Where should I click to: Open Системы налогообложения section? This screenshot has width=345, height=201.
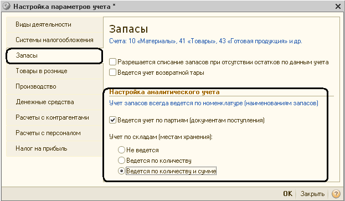(55, 40)
